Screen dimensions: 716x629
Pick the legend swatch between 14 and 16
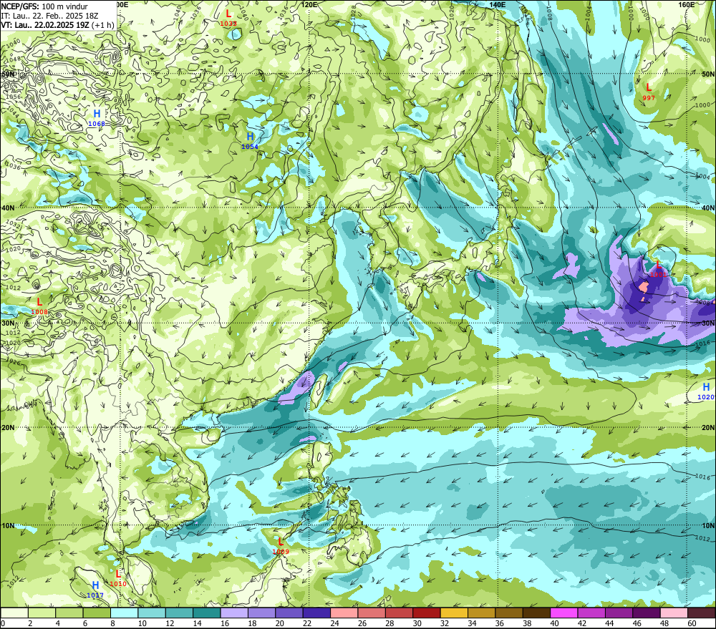point(207,613)
